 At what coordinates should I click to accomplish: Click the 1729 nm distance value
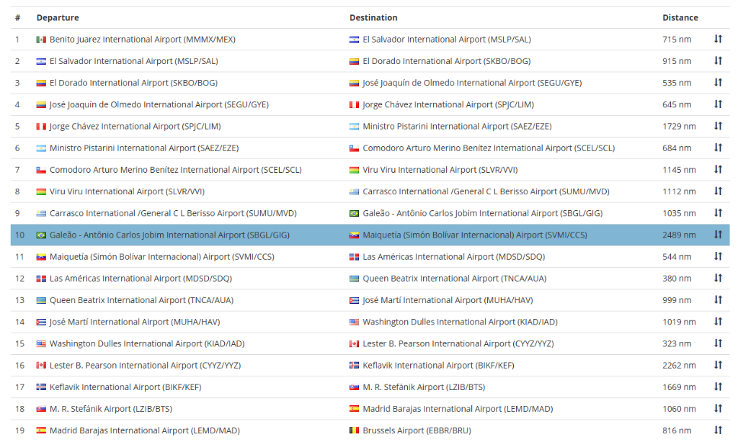tap(679, 127)
